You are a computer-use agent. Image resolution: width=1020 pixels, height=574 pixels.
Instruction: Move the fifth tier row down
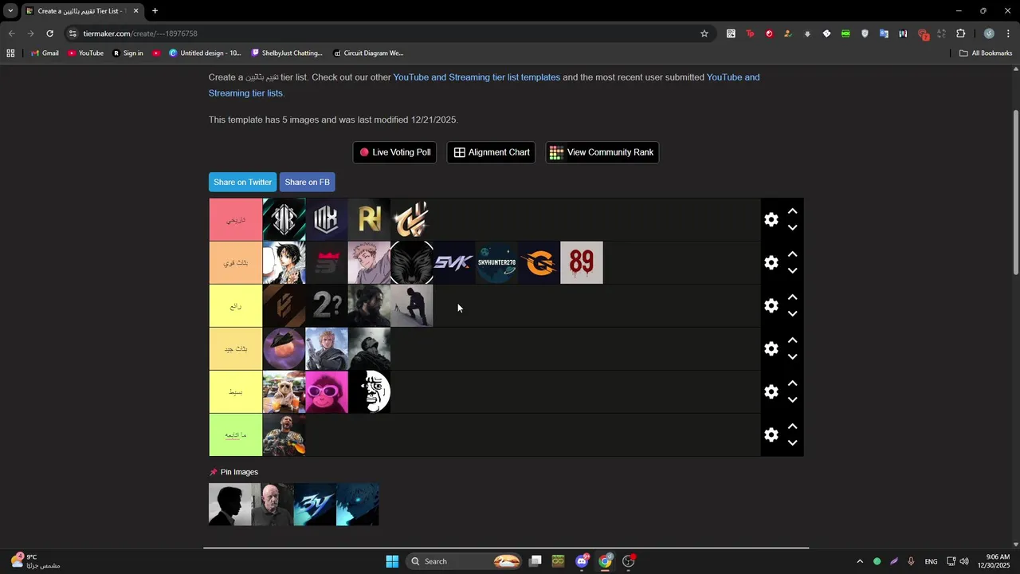[x=792, y=400]
